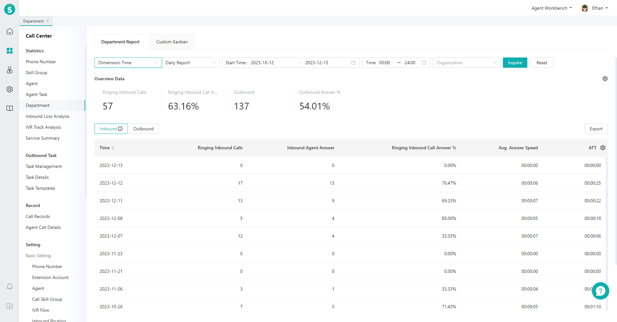Open the notification bell icon
This screenshot has width=617, height=322.
[10, 286]
